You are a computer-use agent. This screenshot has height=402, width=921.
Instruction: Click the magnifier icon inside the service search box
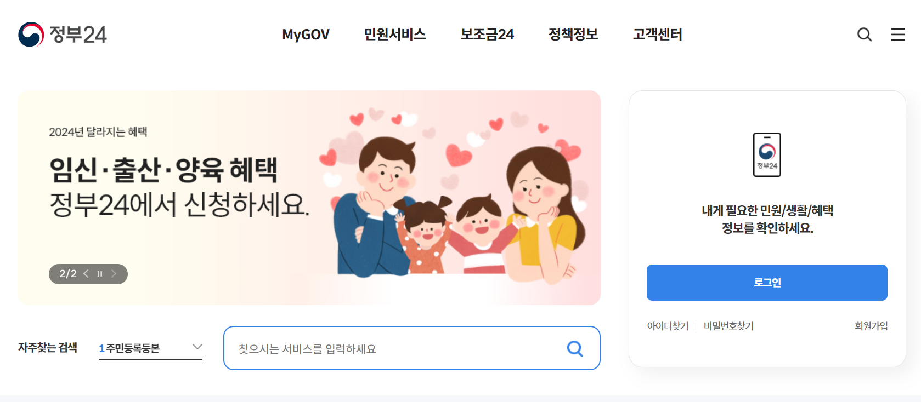[x=575, y=348]
